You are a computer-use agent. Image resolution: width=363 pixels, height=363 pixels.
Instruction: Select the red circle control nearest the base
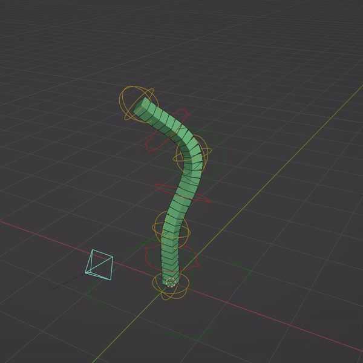point(171,259)
